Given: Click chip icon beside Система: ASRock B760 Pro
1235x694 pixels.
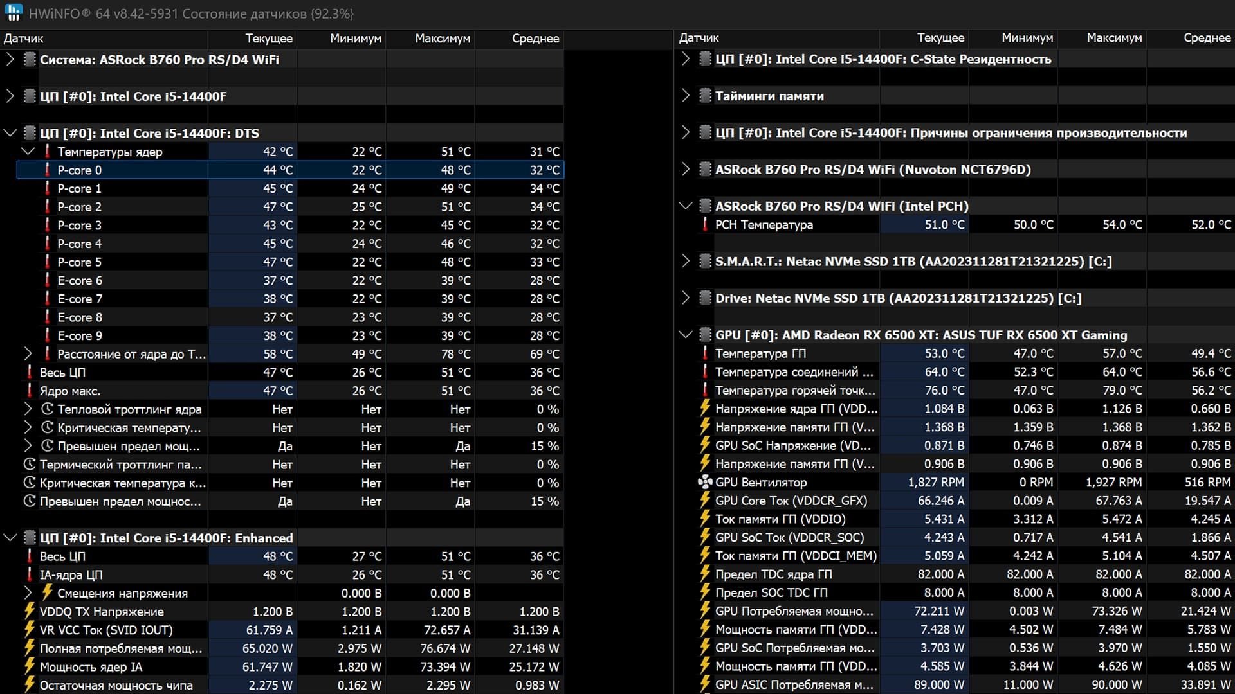Looking at the screenshot, I should pyautogui.click(x=30, y=59).
